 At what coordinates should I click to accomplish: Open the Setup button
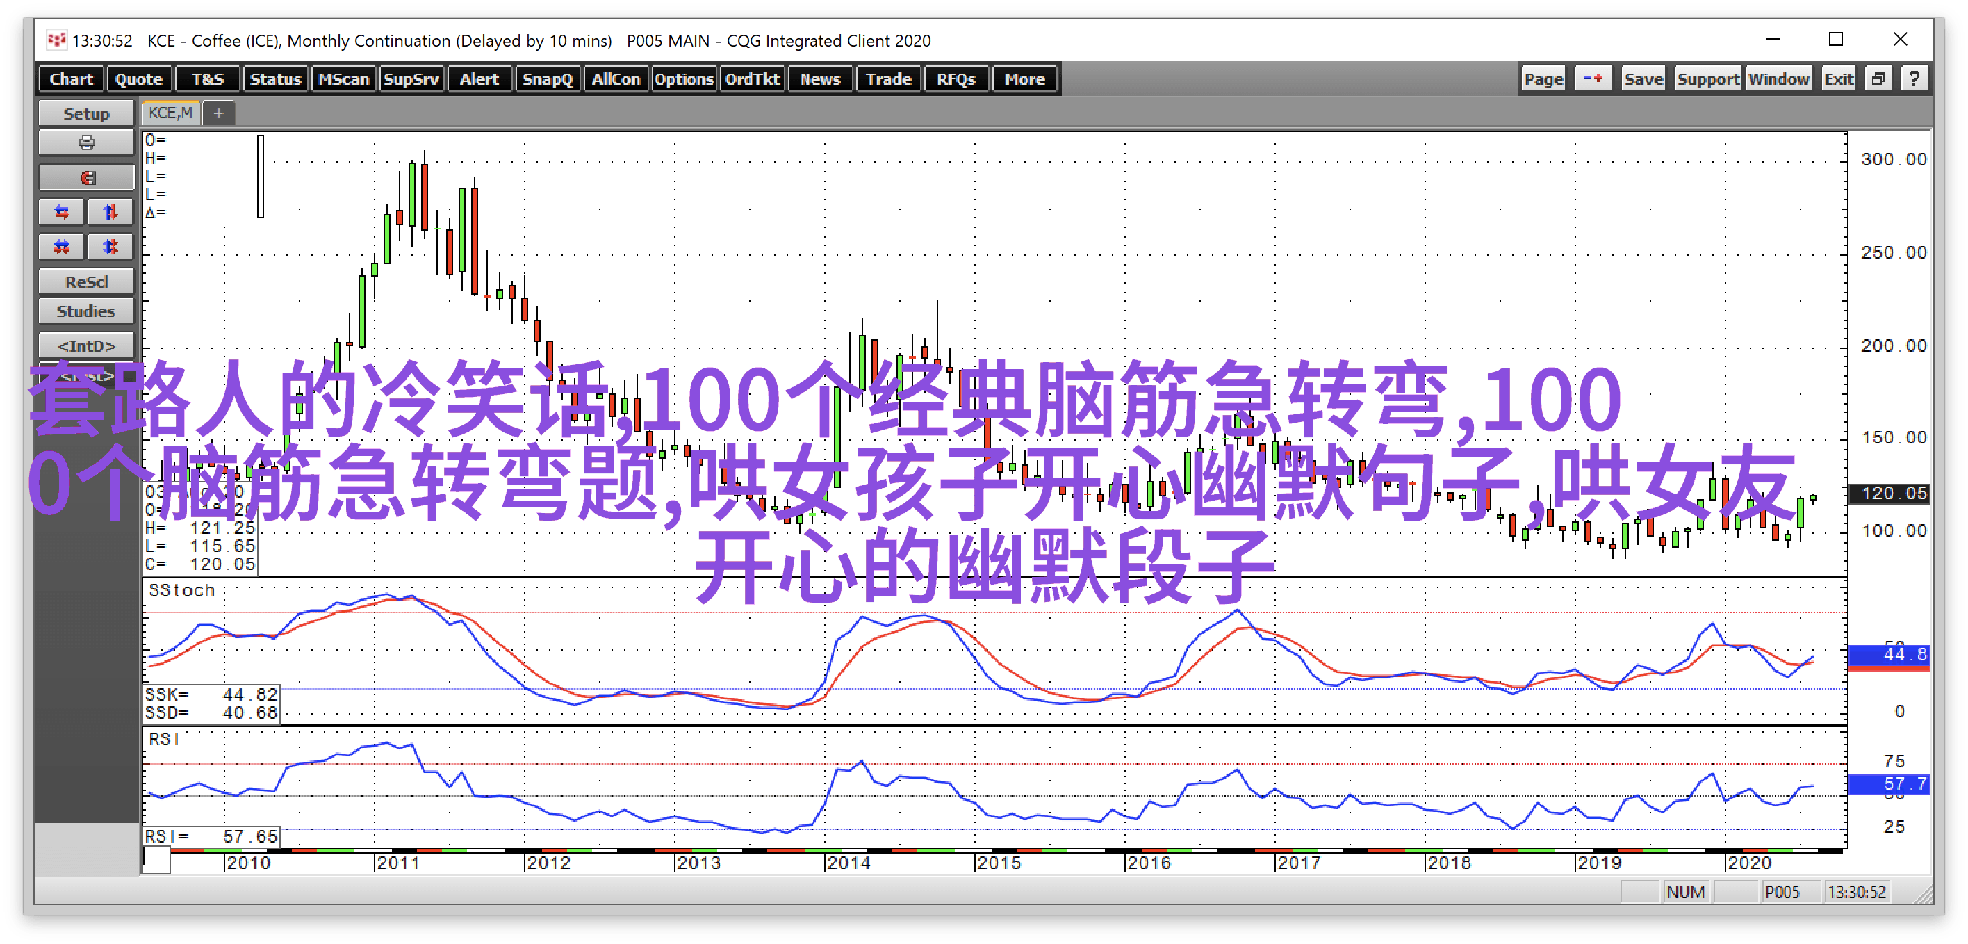coord(86,113)
